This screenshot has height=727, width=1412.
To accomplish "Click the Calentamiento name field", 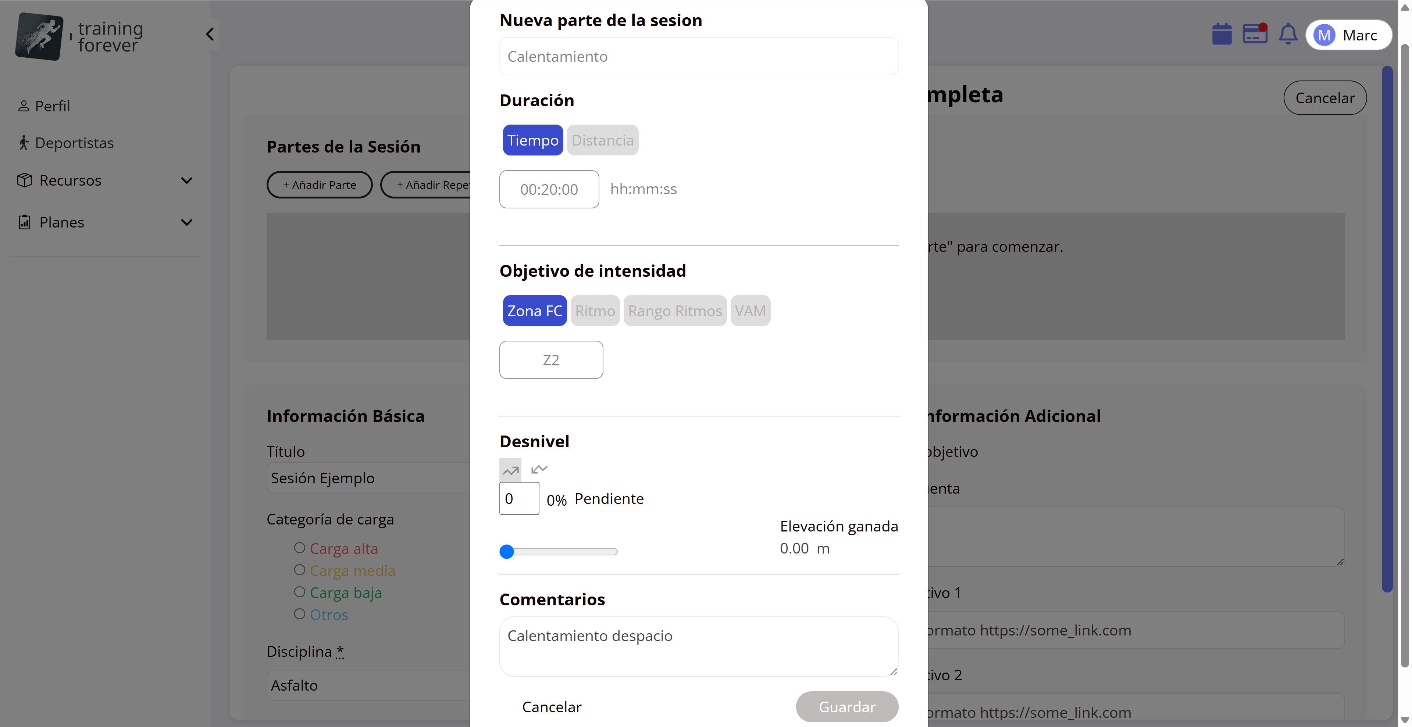I will click(698, 57).
